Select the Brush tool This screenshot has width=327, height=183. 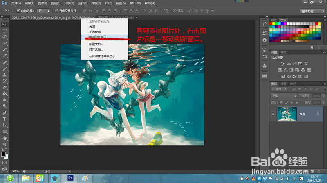[4, 68]
